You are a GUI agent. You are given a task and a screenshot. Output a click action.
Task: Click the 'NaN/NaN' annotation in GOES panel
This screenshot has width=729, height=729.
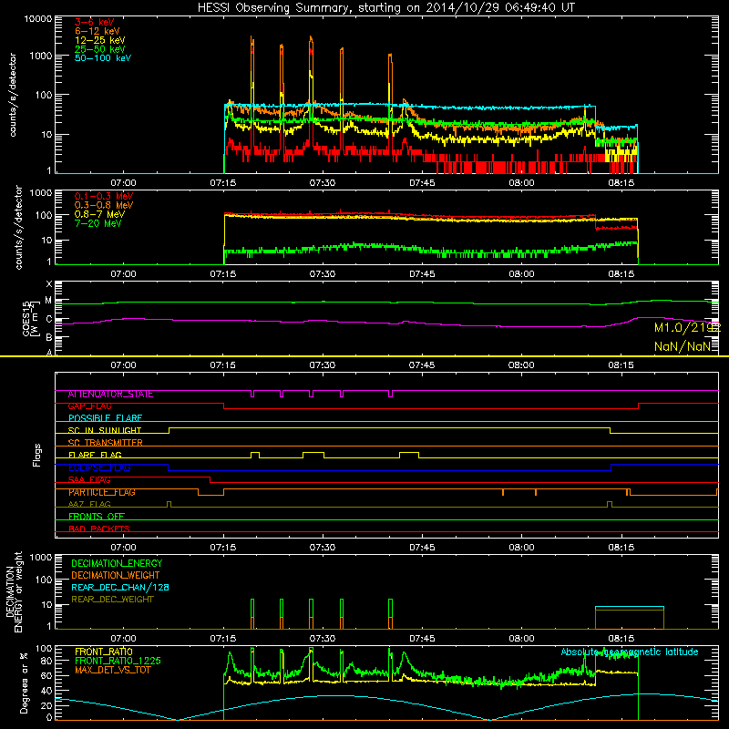point(683,346)
